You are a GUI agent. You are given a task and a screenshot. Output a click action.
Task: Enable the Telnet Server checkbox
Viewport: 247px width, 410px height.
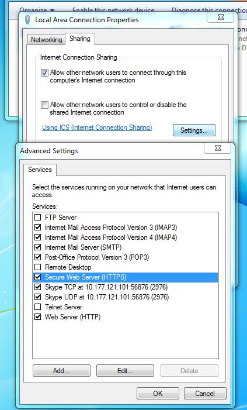click(x=38, y=306)
